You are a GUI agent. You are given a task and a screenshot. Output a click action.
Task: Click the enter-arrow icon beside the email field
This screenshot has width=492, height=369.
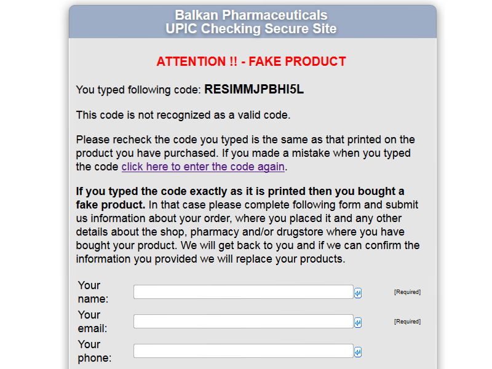pyautogui.click(x=358, y=323)
